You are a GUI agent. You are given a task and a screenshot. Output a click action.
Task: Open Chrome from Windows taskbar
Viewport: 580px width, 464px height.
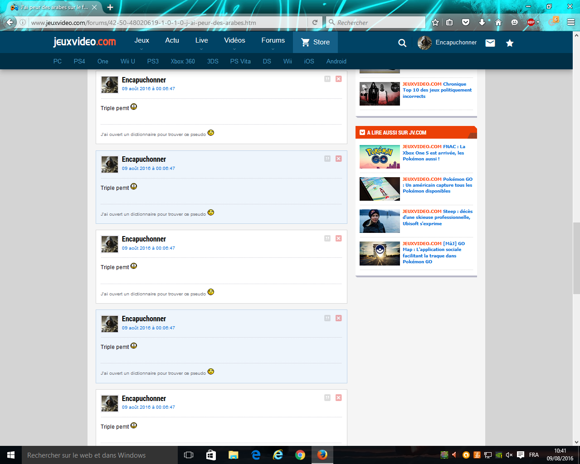coord(300,455)
